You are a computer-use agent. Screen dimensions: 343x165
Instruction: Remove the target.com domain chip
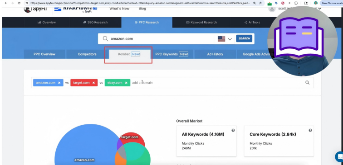(93, 83)
